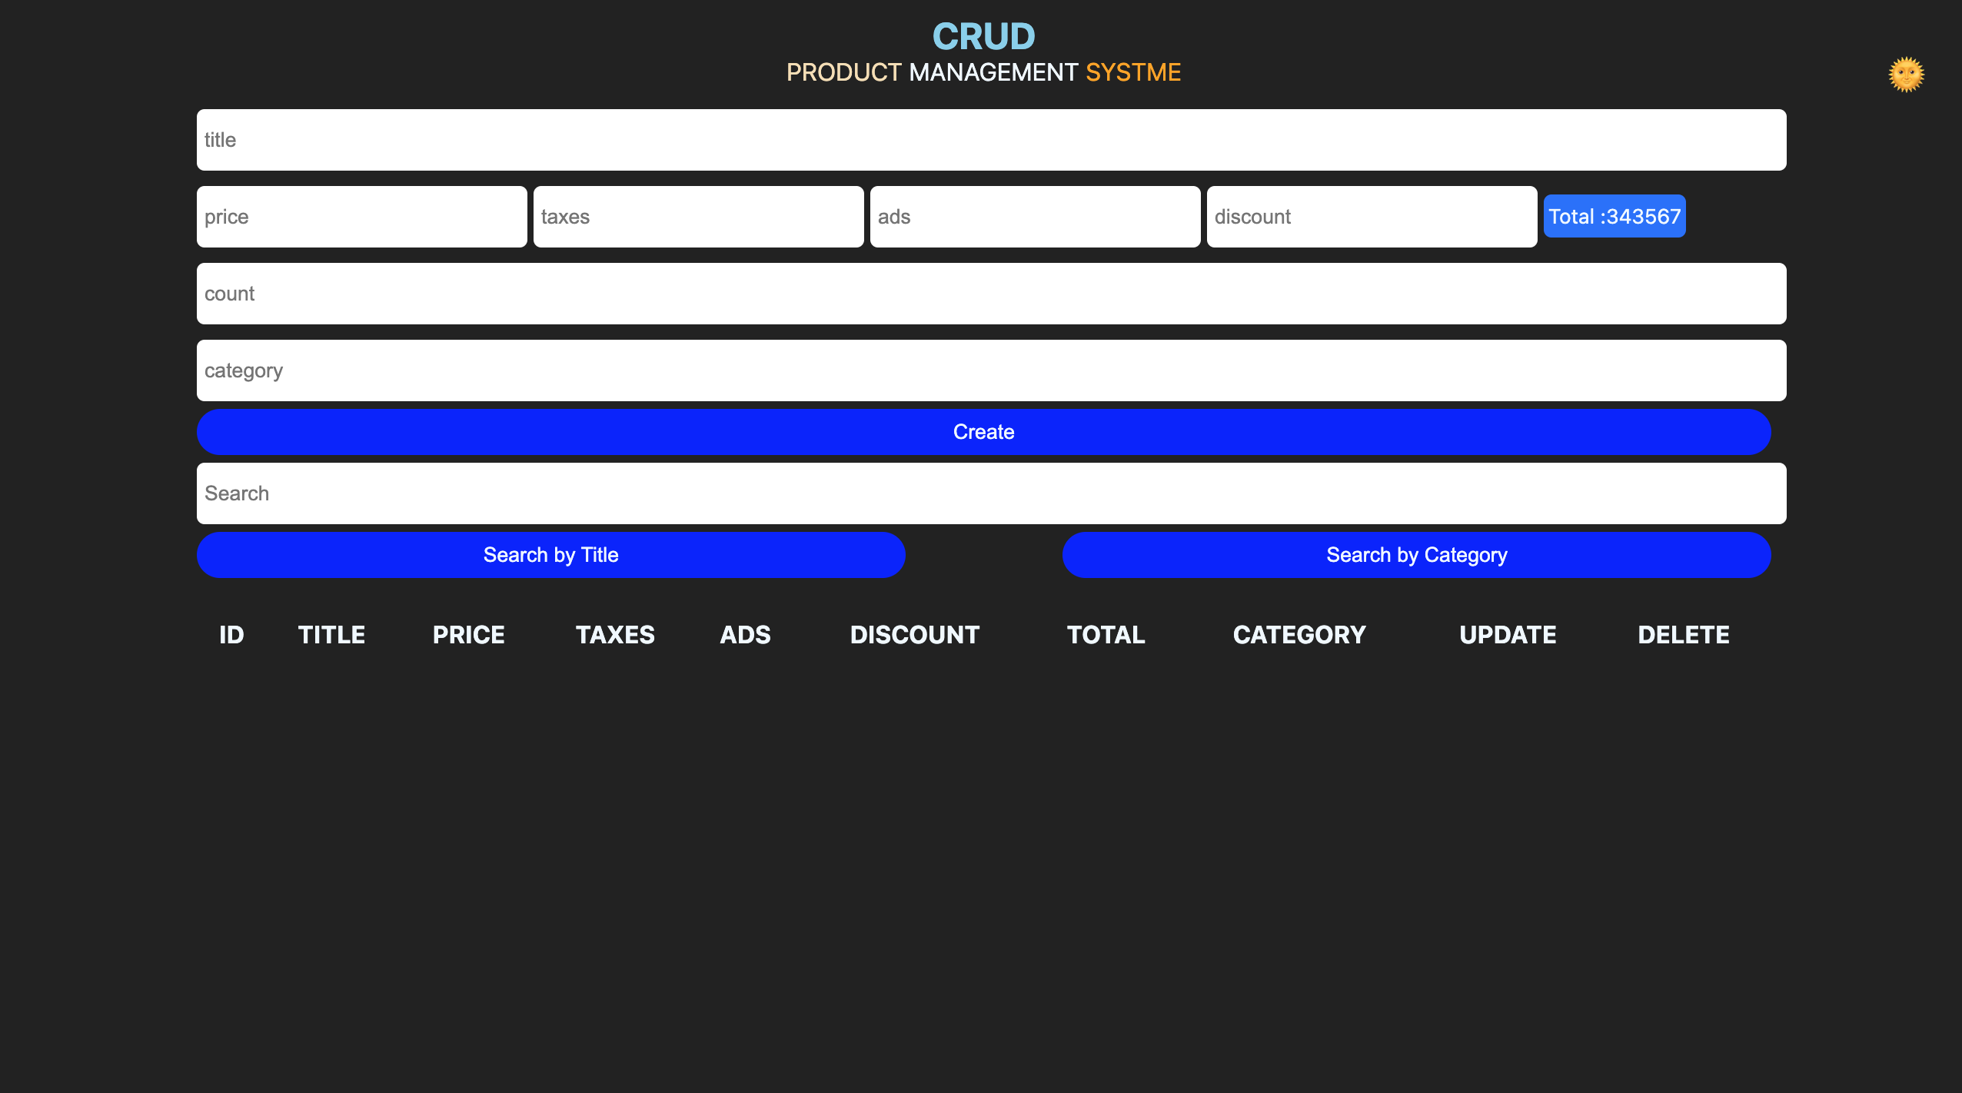Click the PRICE column header
1962x1093 pixels.
(x=468, y=635)
